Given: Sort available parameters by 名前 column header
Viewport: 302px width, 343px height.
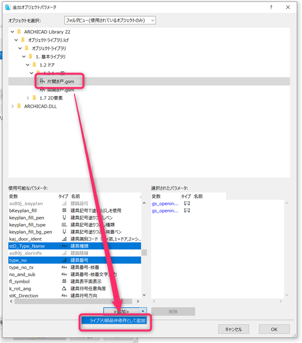Looking at the screenshot, I should tap(106, 196).
